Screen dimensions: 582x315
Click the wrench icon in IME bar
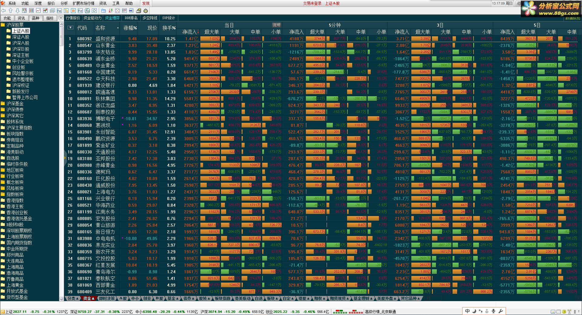500,311
